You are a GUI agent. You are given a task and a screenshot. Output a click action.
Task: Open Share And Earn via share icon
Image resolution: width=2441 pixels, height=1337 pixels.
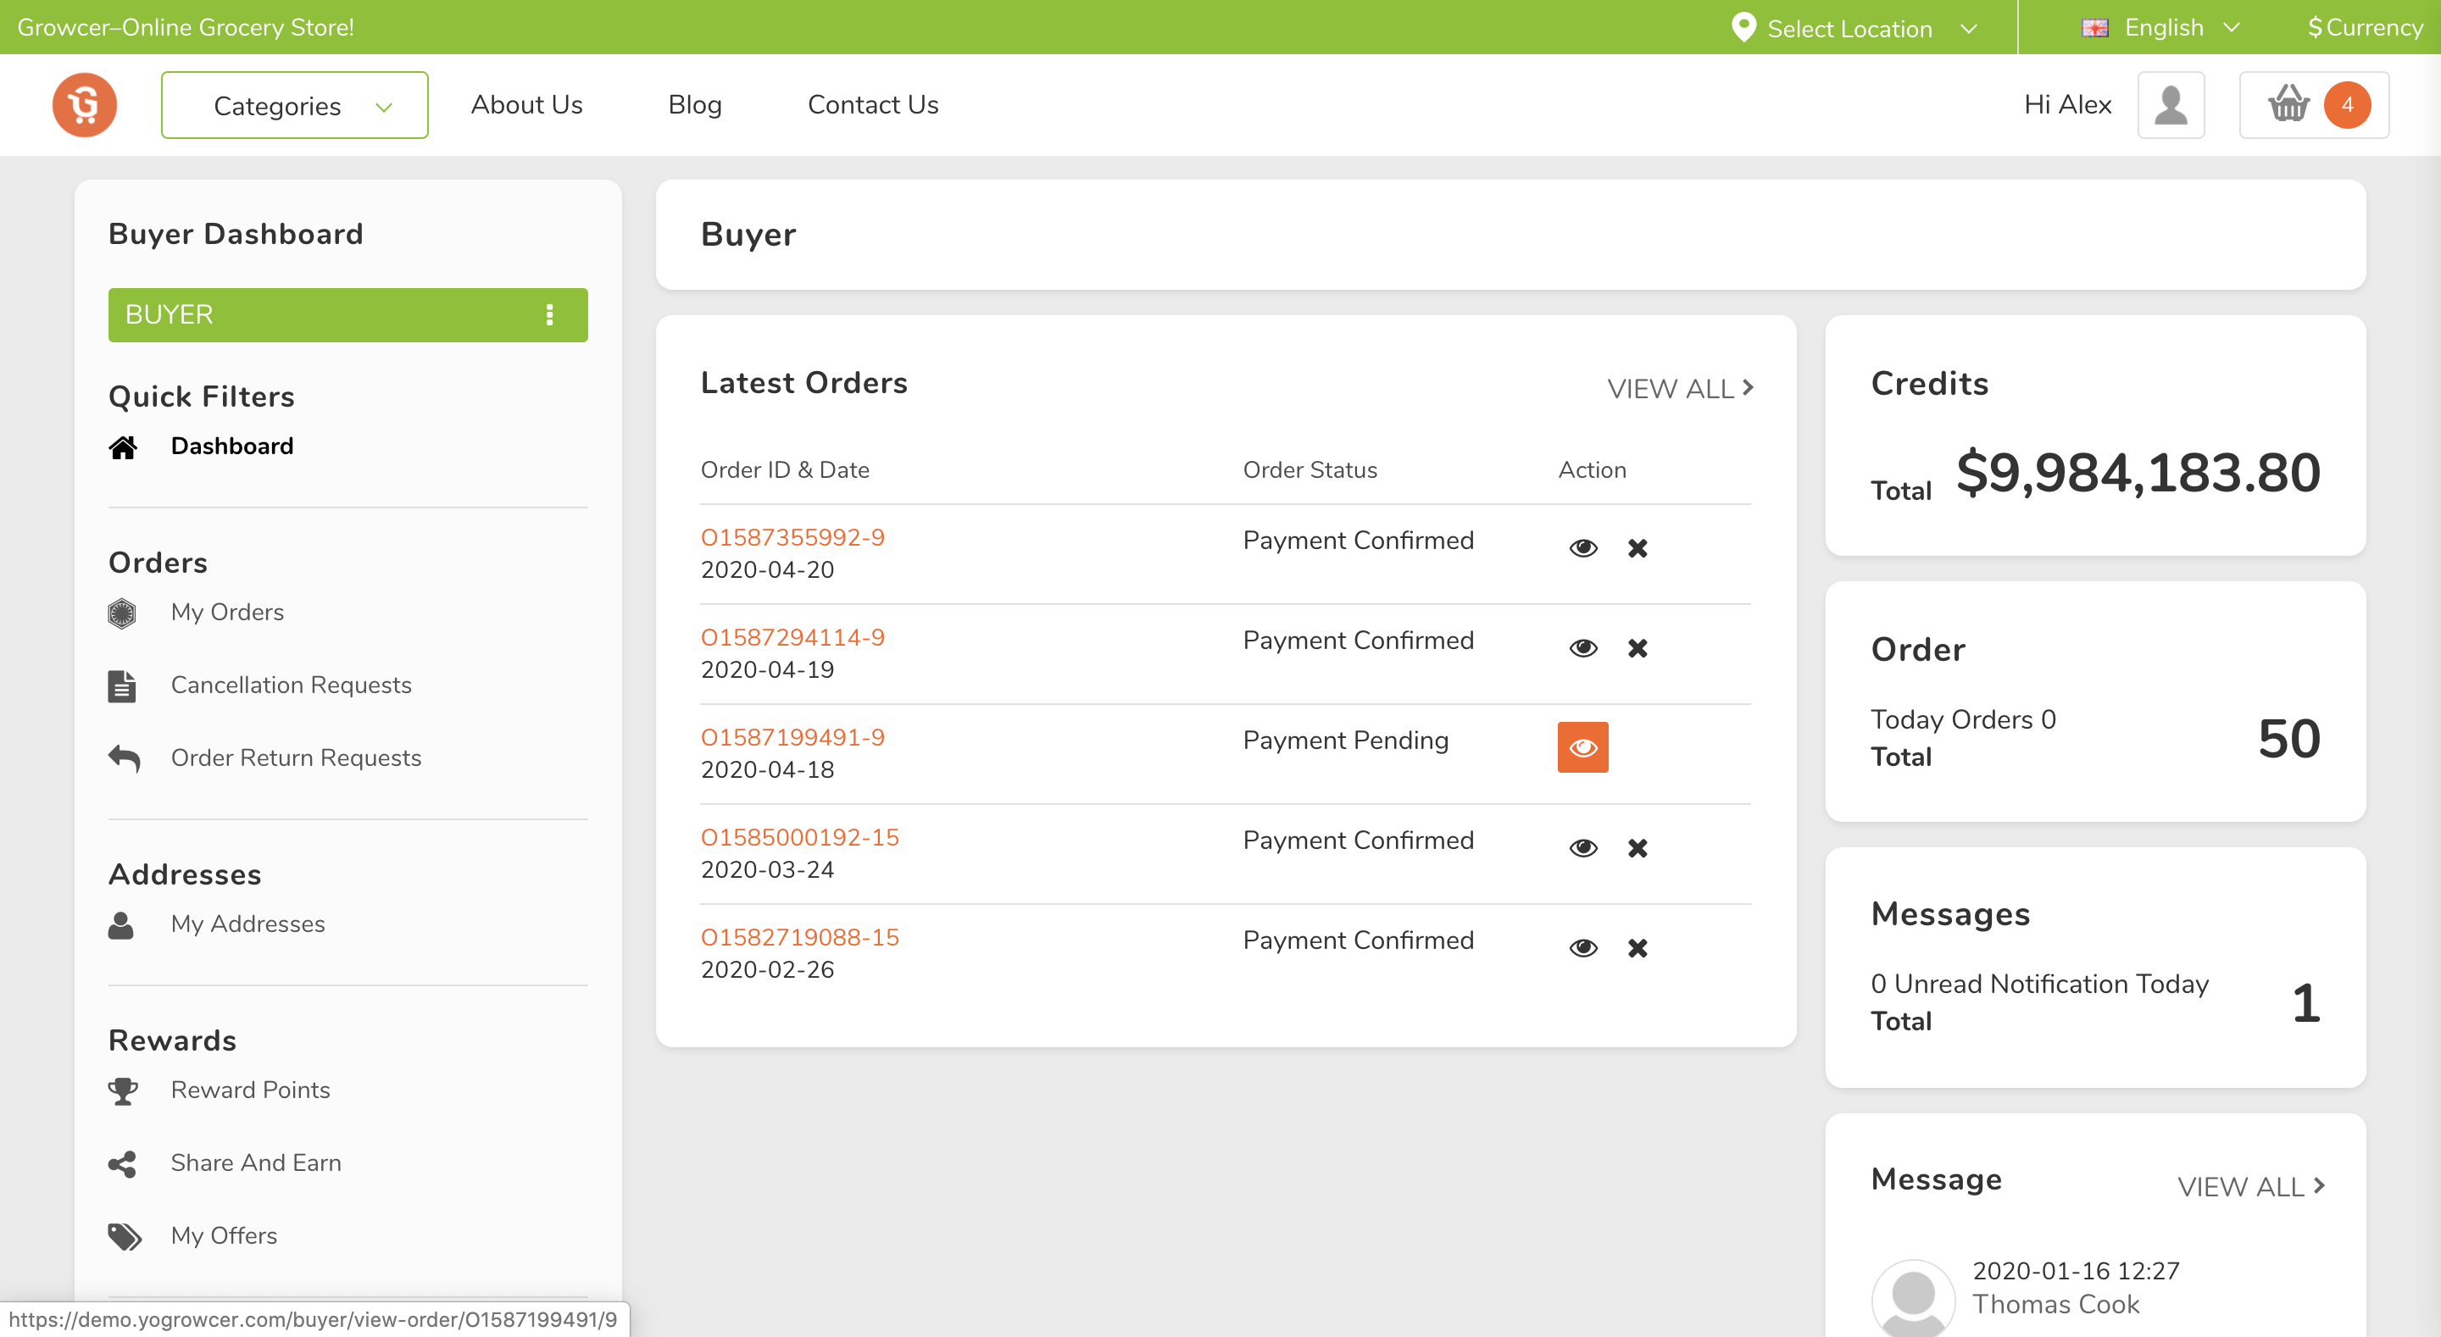point(123,1163)
